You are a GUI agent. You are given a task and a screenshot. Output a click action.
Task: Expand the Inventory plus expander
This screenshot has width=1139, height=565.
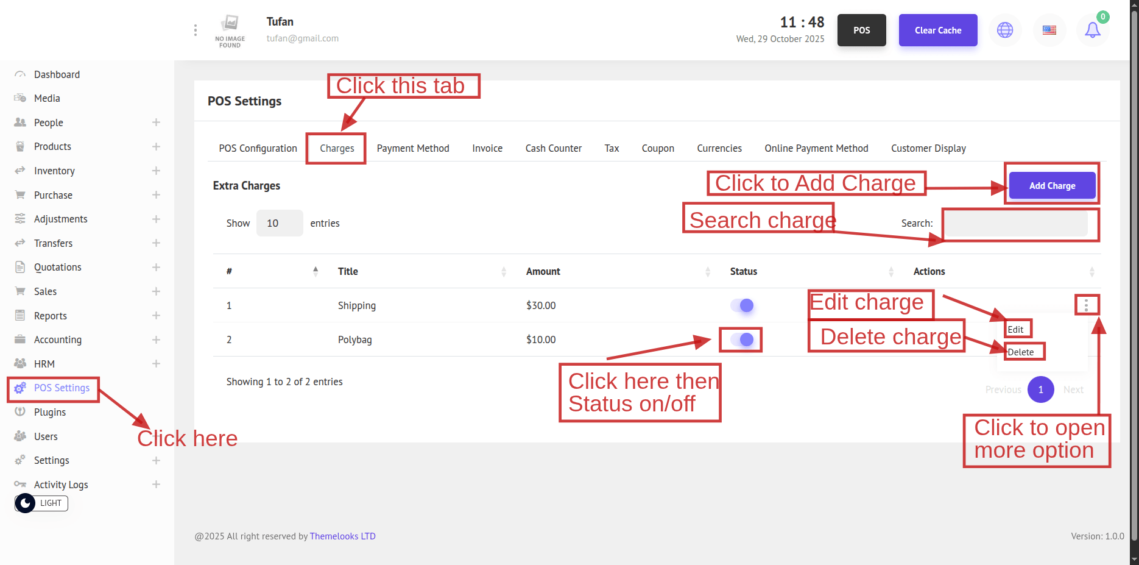(156, 171)
